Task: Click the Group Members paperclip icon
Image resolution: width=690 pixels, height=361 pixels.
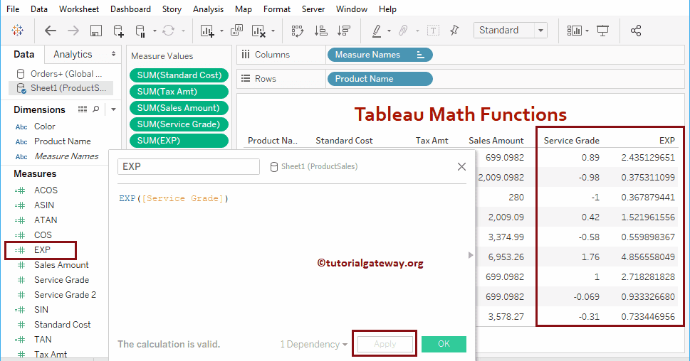Action: pyautogui.click(x=402, y=31)
